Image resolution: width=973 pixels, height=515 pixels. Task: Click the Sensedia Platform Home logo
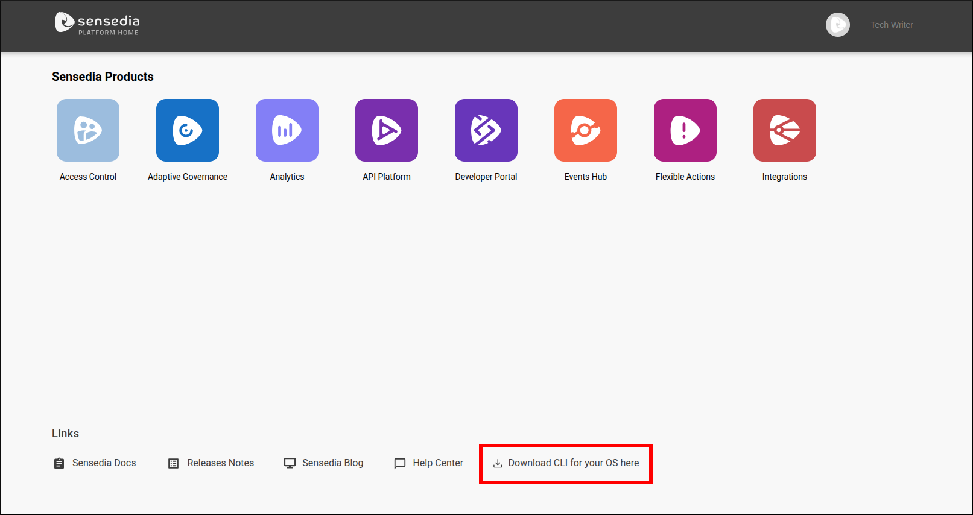pos(98,24)
